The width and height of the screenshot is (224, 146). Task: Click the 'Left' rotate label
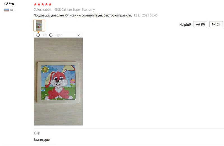(44, 35)
